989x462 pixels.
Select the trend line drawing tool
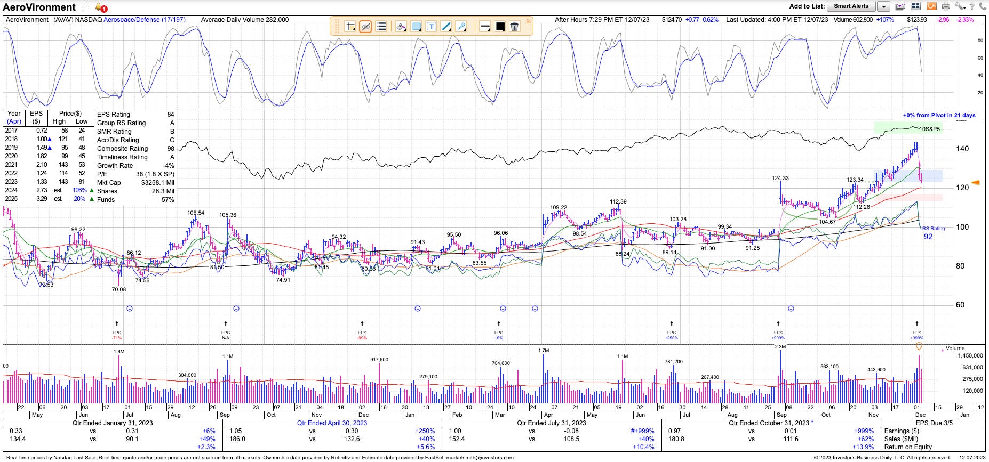[x=446, y=26]
